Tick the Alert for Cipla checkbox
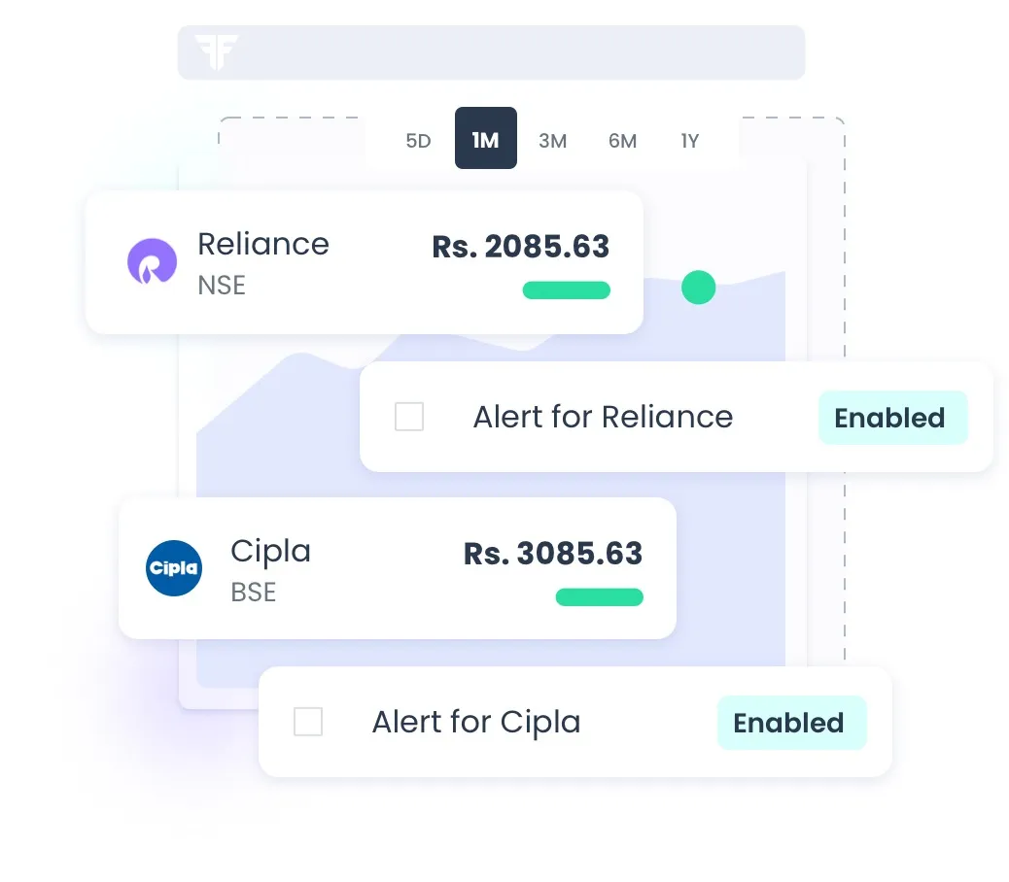1009x882 pixels. point(308,722)
